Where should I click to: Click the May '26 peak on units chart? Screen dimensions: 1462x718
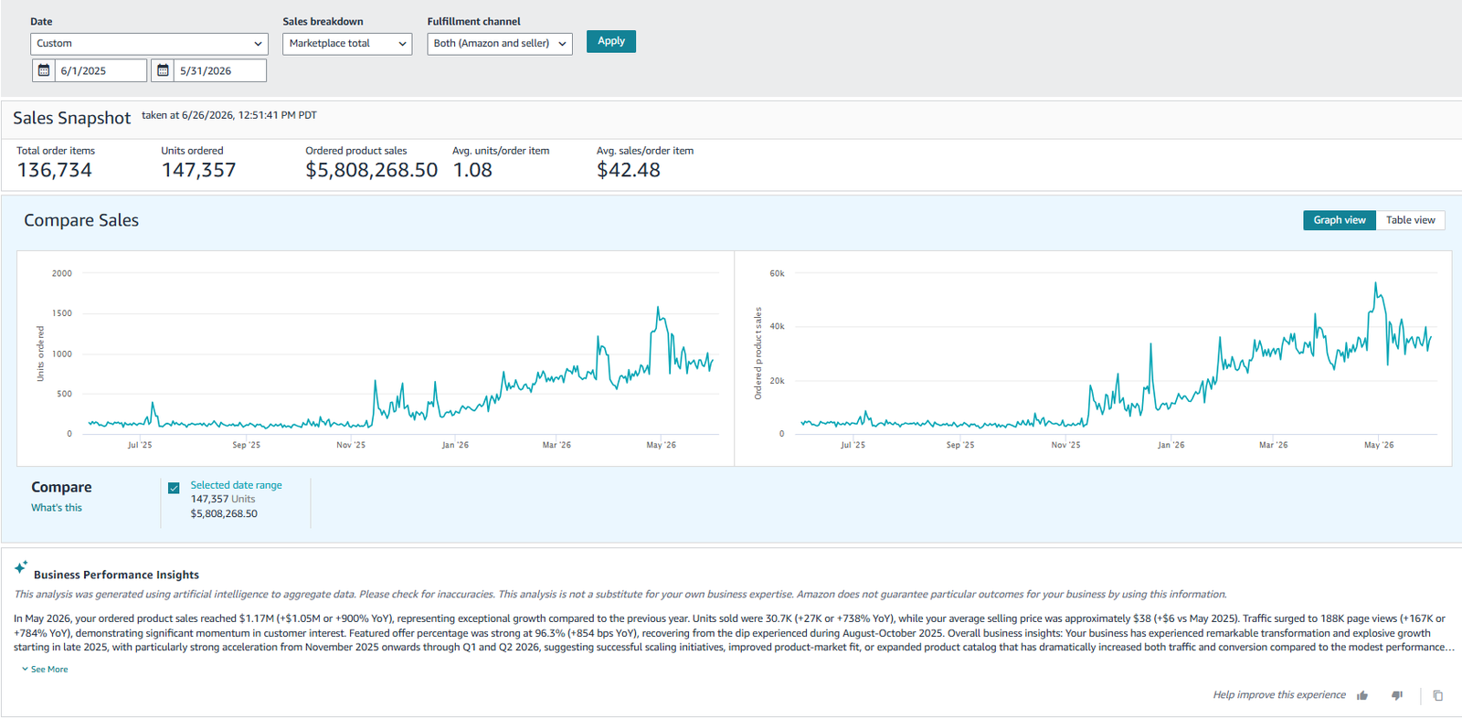click(x=658, y=309)
